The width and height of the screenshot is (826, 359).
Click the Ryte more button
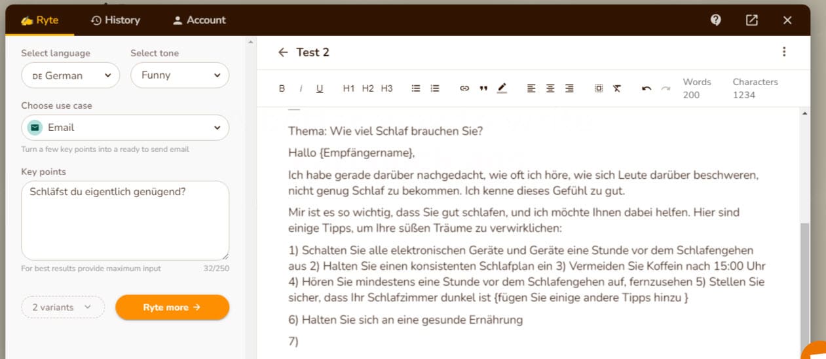[x=172, y=307]
